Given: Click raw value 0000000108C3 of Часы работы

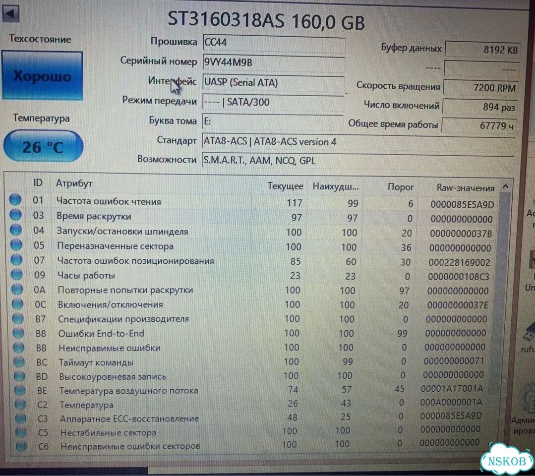Looking at the screenshot, I should 459,276.
